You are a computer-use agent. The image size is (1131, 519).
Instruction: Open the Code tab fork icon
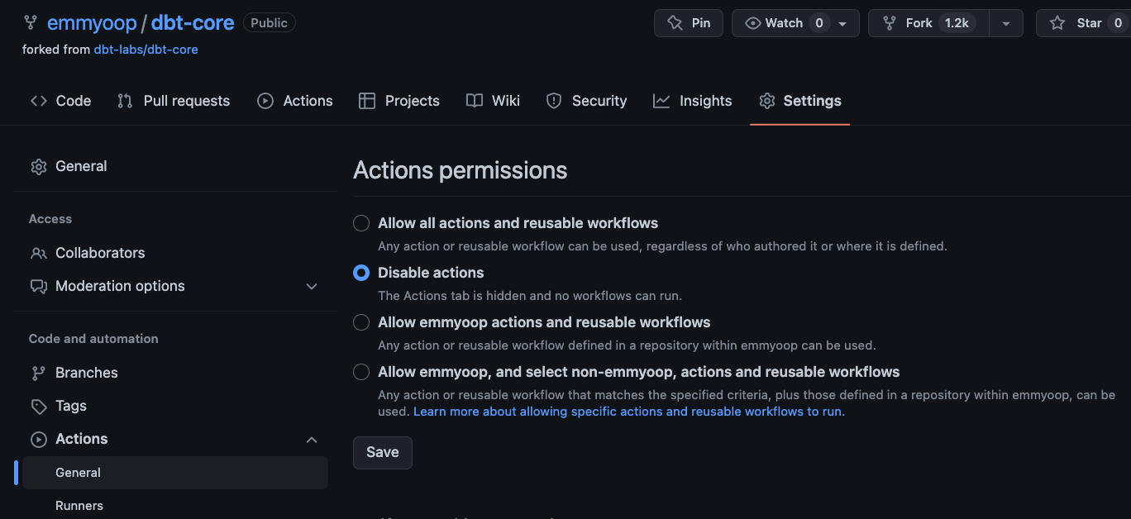click(38, 100)
